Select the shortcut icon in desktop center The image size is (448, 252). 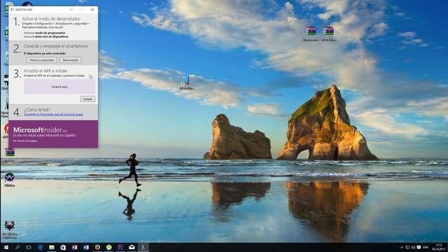pos(186,83)
